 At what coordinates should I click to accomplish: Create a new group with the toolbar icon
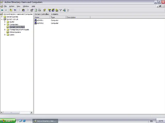pos(53,10)
